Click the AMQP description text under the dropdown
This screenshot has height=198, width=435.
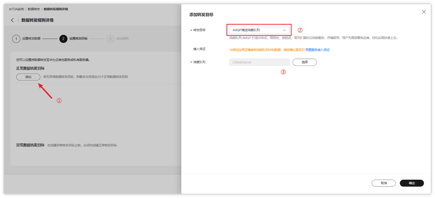[x=313, y=38]
